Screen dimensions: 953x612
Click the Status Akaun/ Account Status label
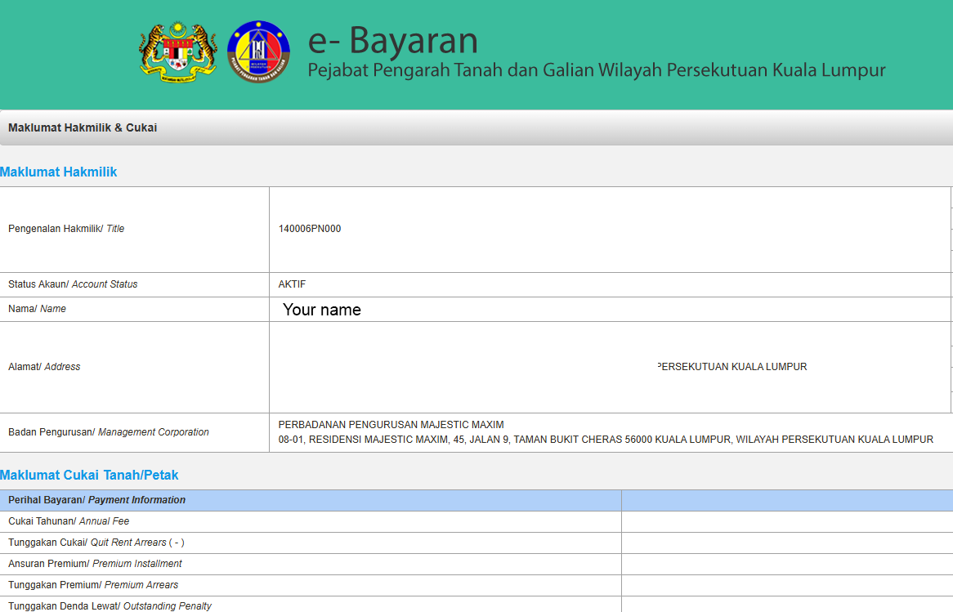pyautogui.click(x=73, y=284)
